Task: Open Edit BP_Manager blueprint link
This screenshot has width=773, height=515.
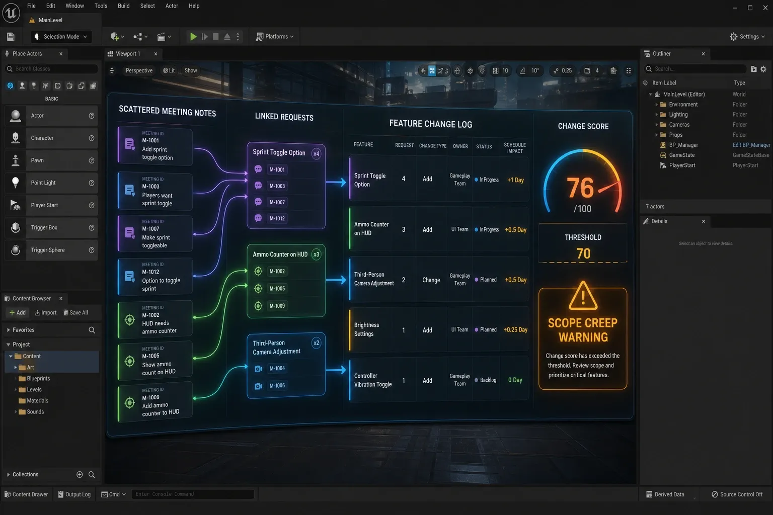Action: click(751, 145)
